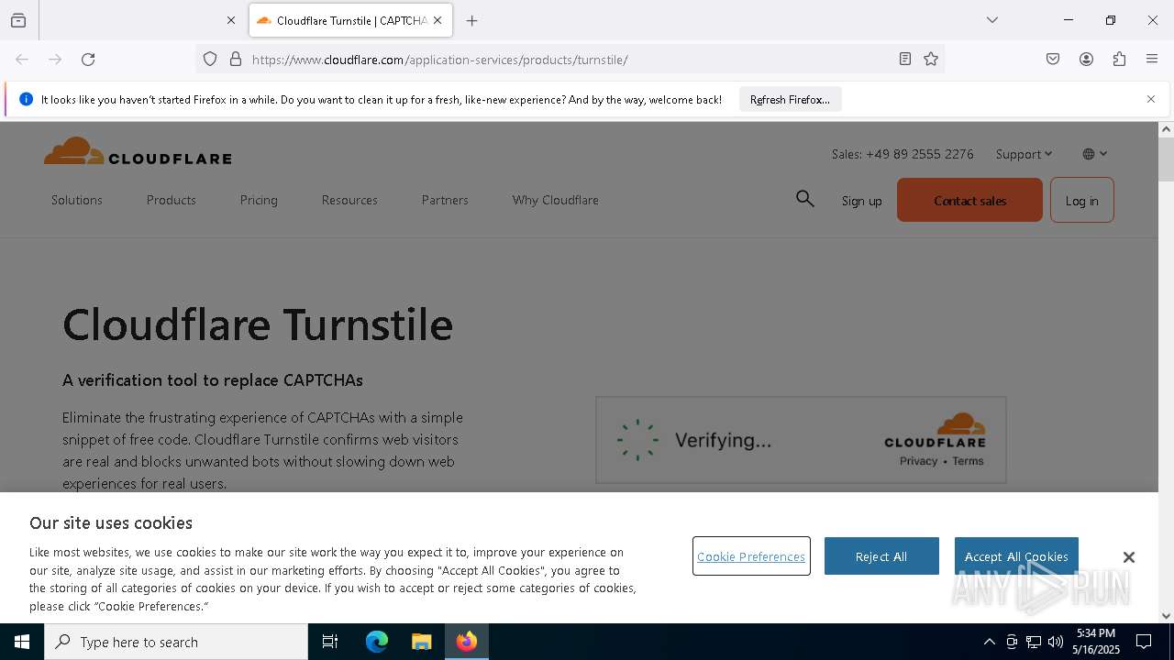
Task: Click the Firefox taskbar icon
Action: coord(467,642)
